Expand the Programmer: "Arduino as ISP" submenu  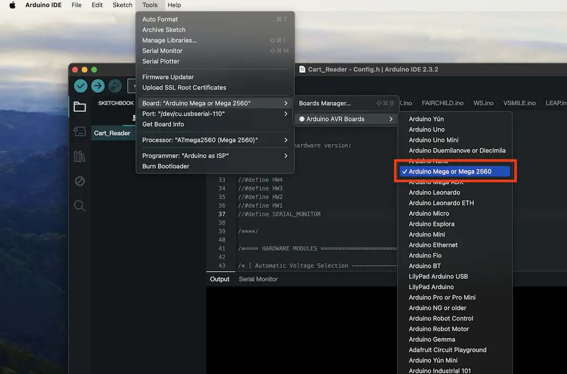(215, 156)
